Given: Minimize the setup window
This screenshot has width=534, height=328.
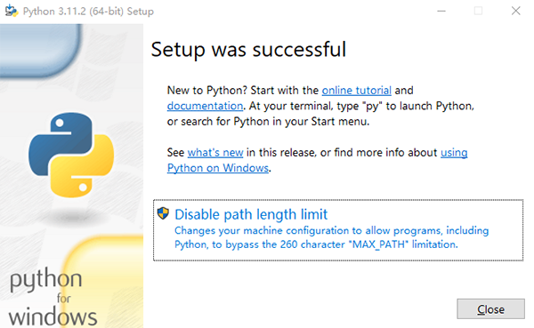Looking at the screenshot, I should (441, 11).
